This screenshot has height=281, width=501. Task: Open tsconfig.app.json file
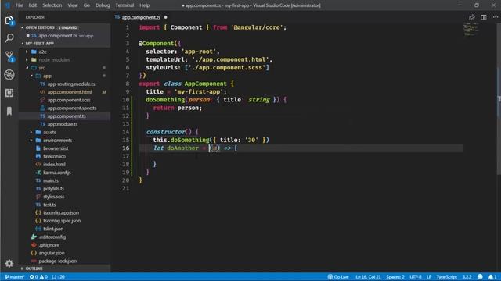pyautogui.click(x=61, y=213)
